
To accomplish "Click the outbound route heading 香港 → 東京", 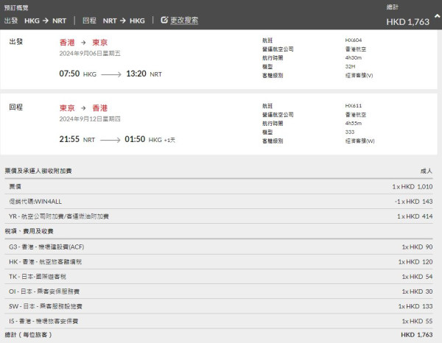I will click(83, 43).
